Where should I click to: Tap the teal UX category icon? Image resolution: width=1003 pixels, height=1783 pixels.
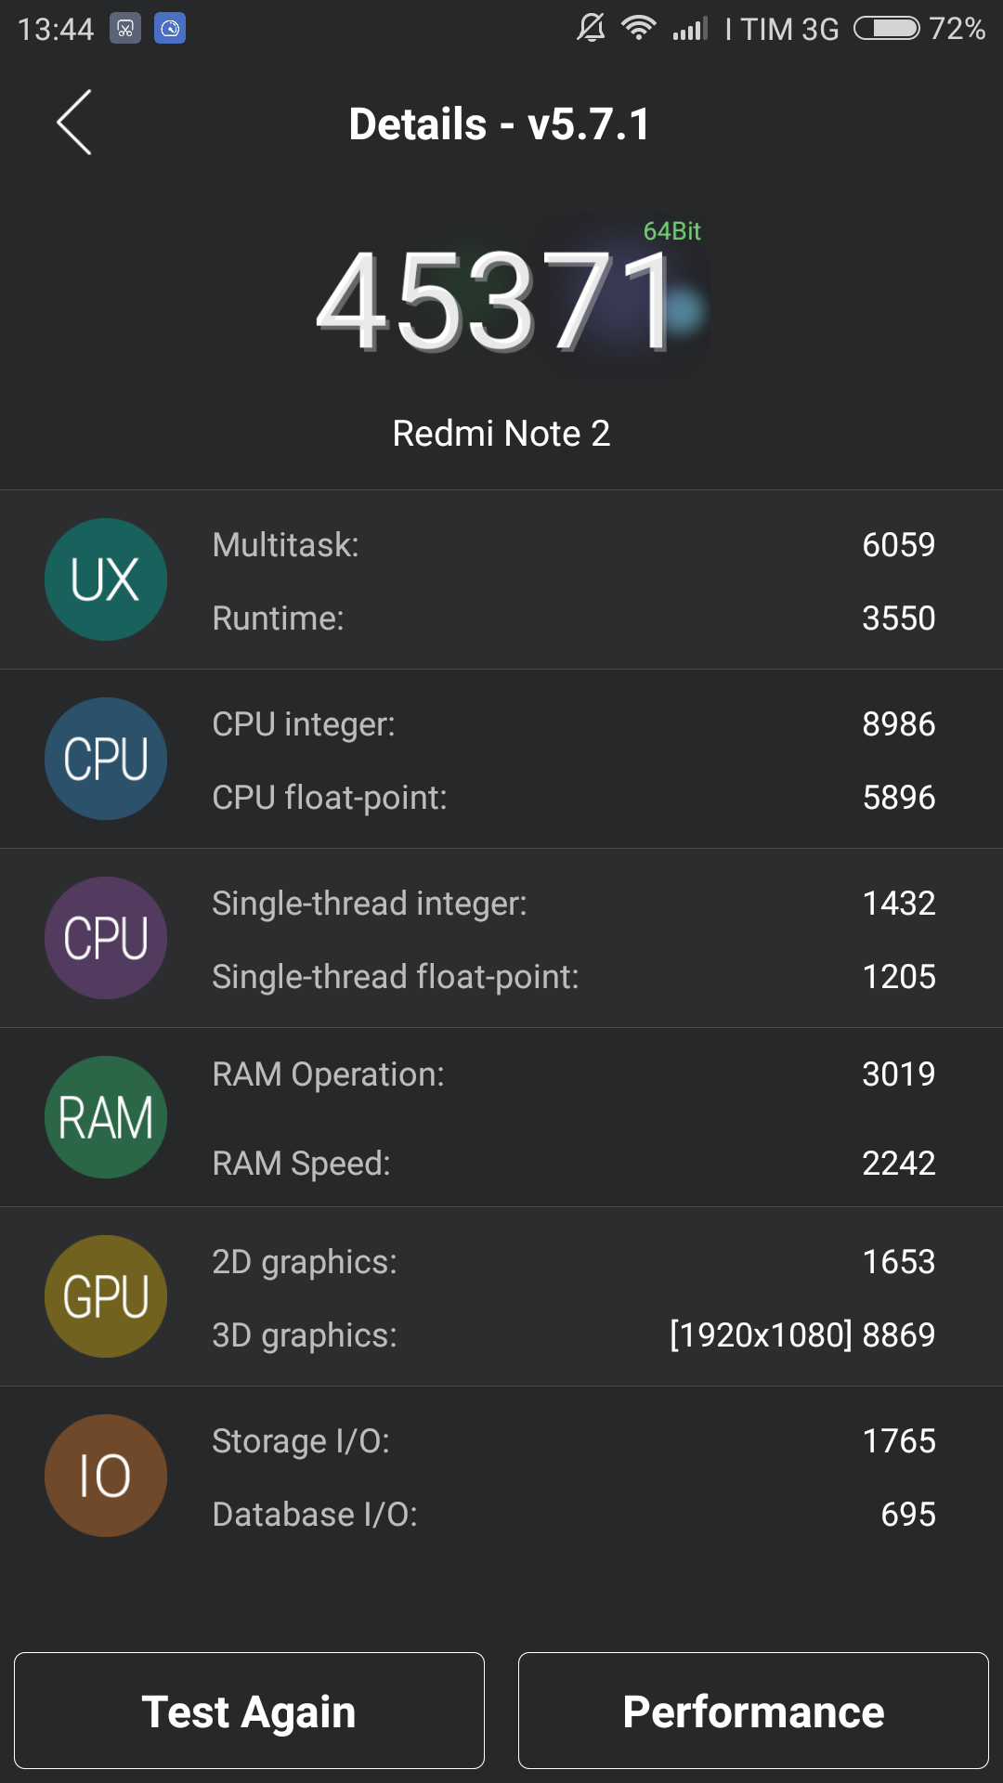106,579
